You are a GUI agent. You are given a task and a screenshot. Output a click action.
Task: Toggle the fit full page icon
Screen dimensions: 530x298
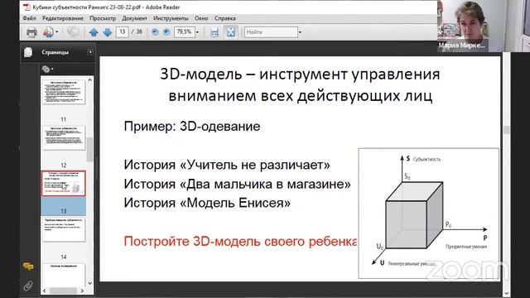pos(230,32)
